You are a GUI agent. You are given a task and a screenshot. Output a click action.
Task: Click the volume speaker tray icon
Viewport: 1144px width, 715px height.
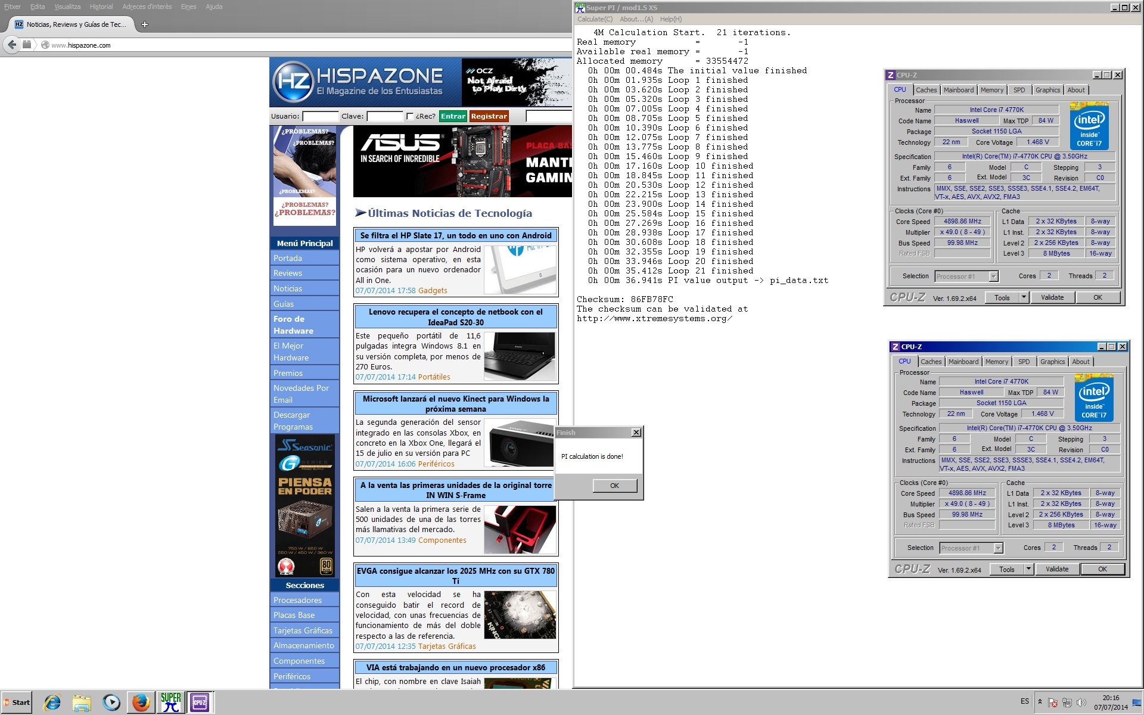(1081, 703)
